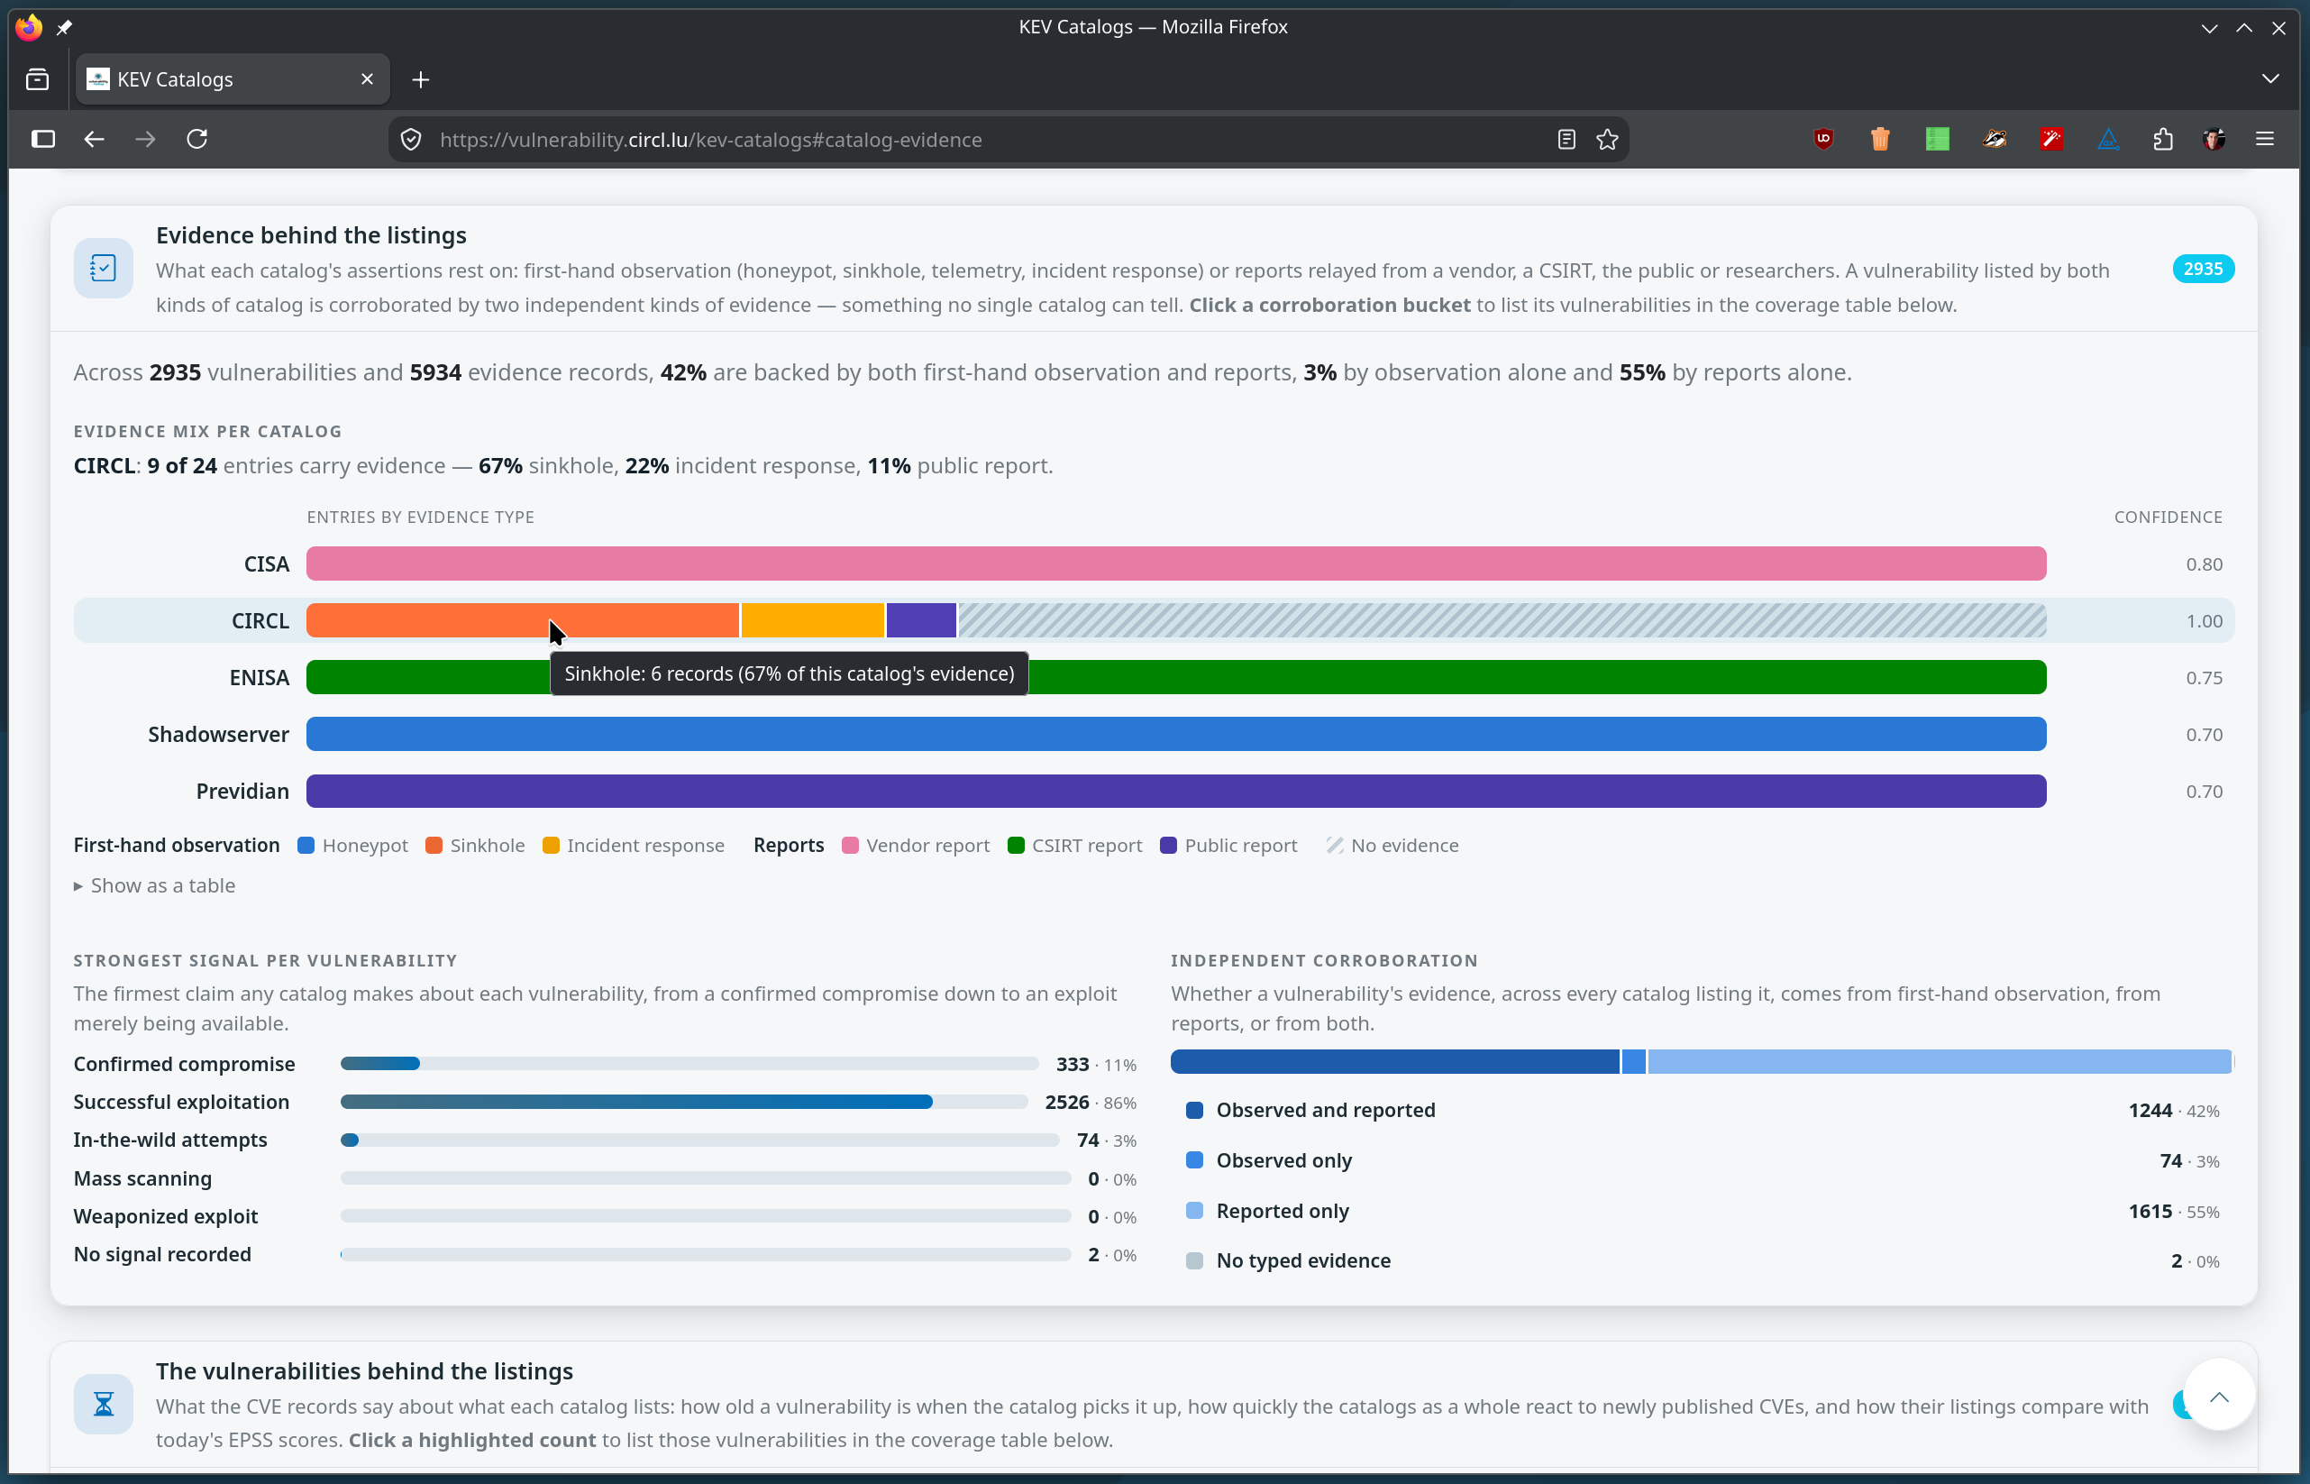The image size is (2310, 1484).
Task: Click the Previdian row label
Action: click(242, 792)
